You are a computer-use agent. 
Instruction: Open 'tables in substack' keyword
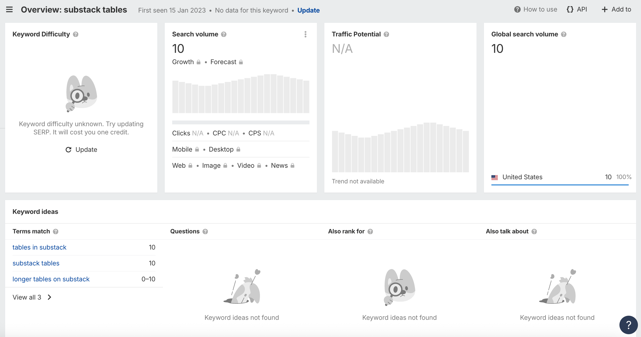point(40,247)
